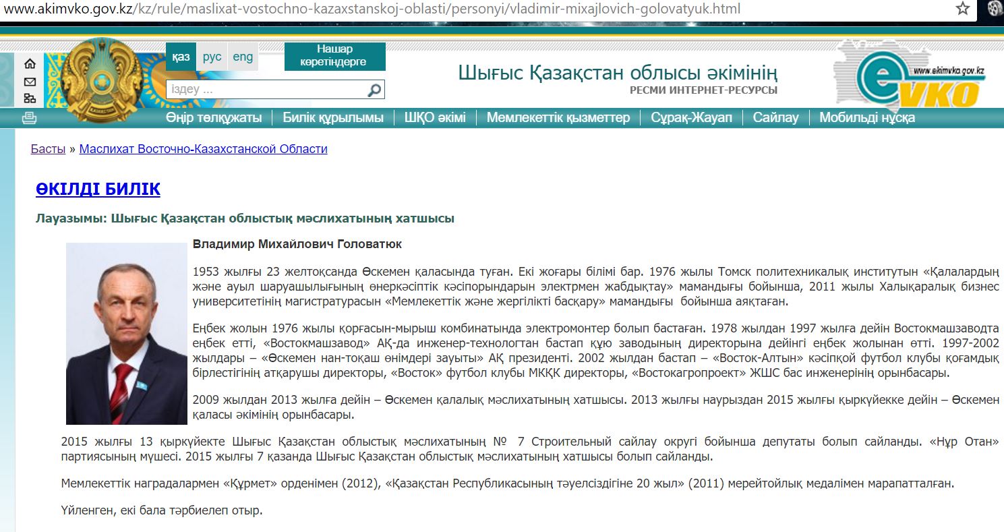Click into the іздеу search field

pyautogui.click(x=266, y=90)
